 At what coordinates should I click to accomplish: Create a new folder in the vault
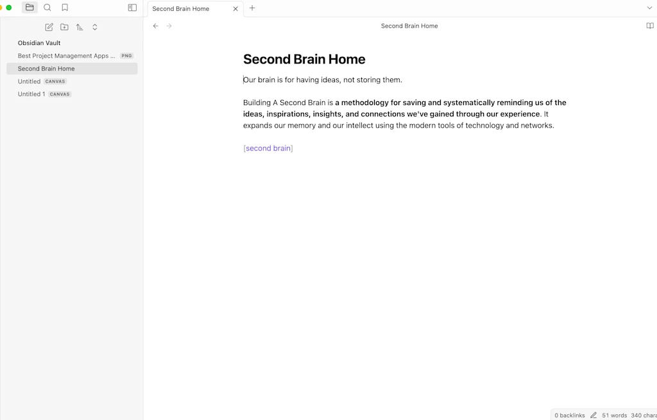(64, 27)
